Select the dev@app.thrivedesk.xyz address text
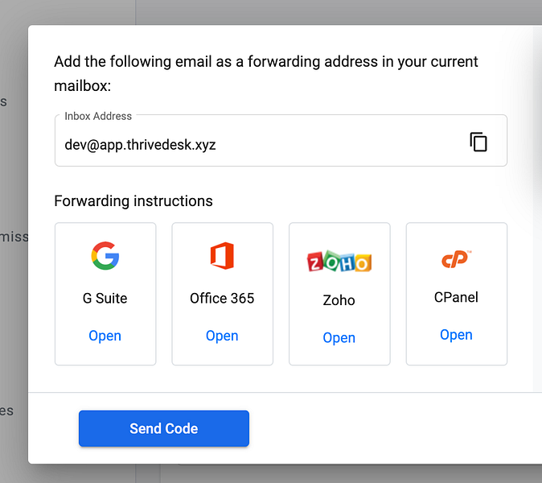The height and width of the screenshot is (483, 542). (x=140, y=145)
